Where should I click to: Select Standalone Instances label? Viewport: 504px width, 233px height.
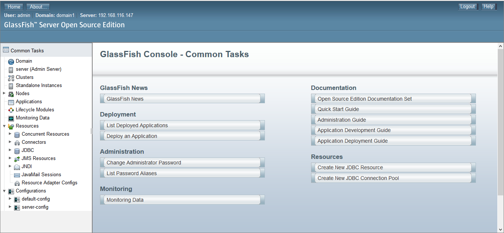39,85
